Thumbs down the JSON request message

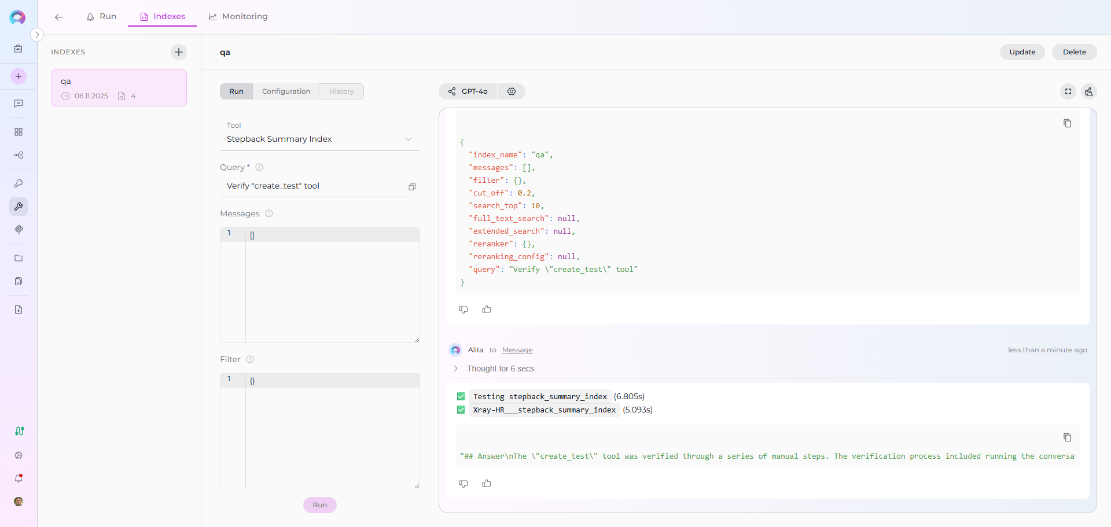pyautogui.click(x=463, y=309)
